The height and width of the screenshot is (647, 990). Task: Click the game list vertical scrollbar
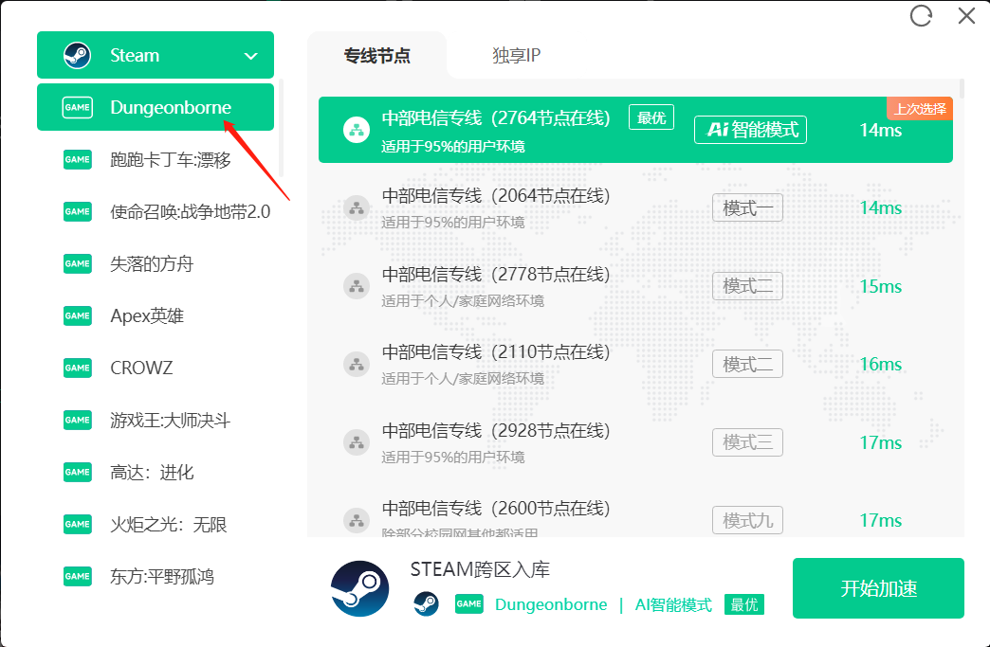[x=282, y=133]
